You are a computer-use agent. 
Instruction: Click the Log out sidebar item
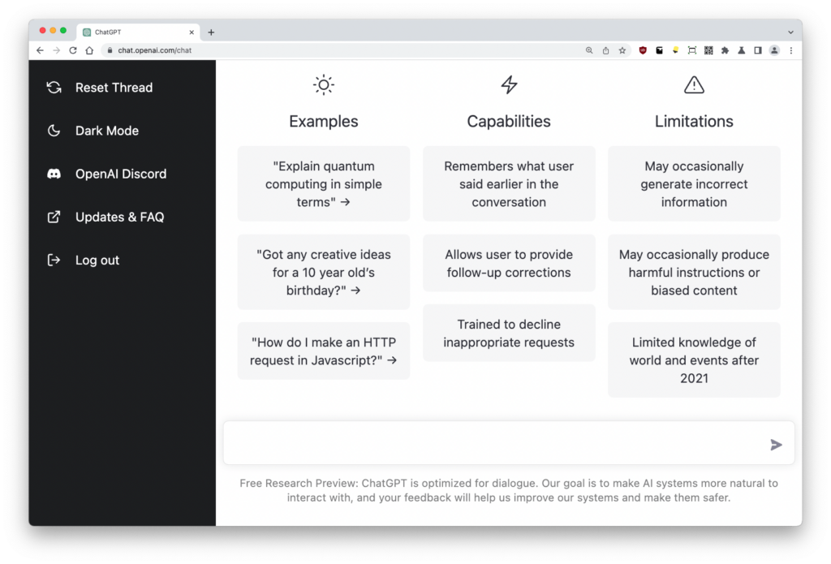[x=97, y=260]
